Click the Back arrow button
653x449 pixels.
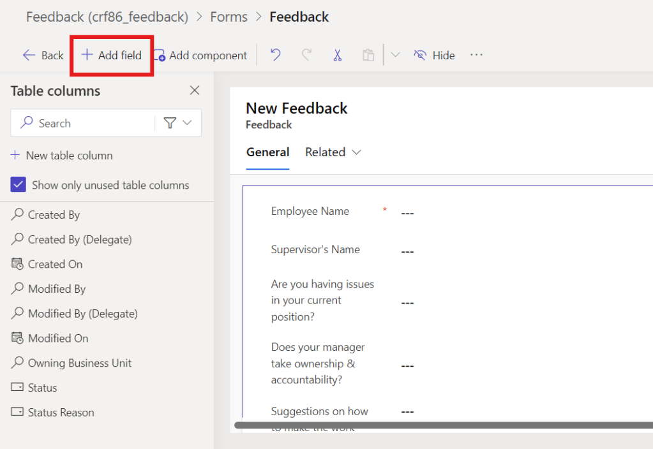point(43,55)
